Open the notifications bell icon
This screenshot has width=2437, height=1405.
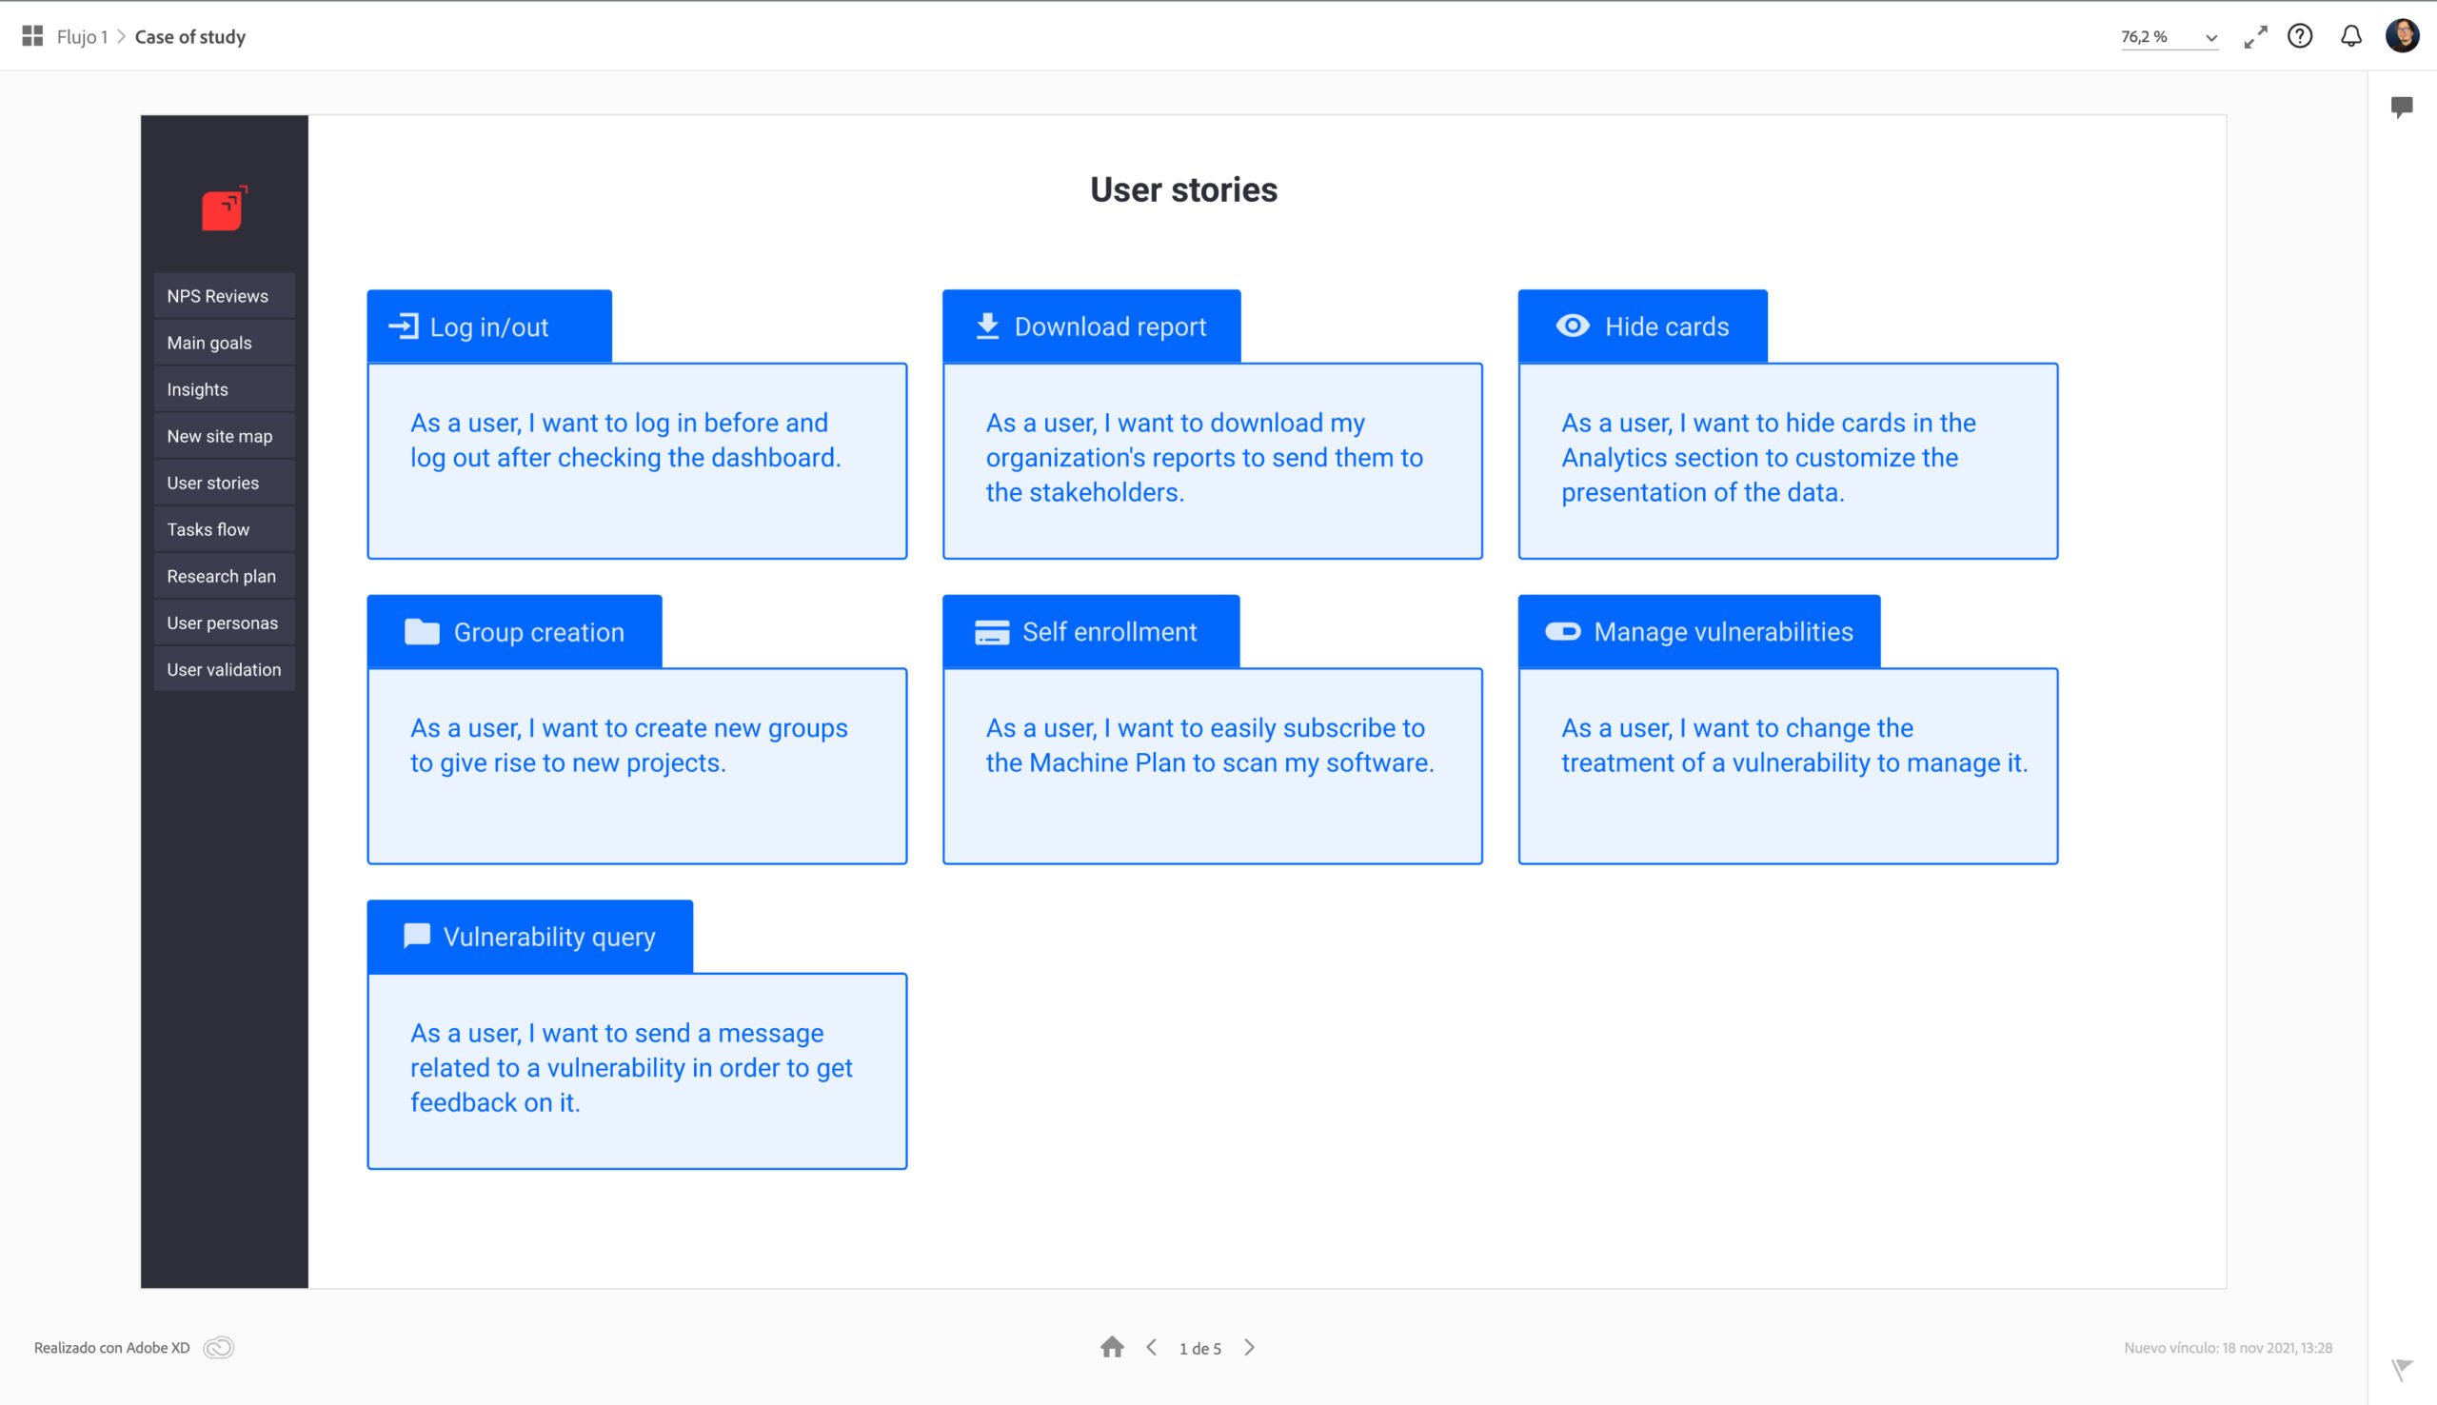click(2351, 37)
